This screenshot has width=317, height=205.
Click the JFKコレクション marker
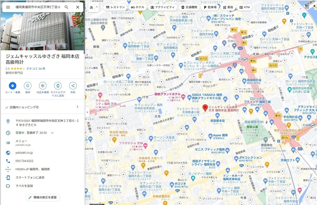pos(237,159)
